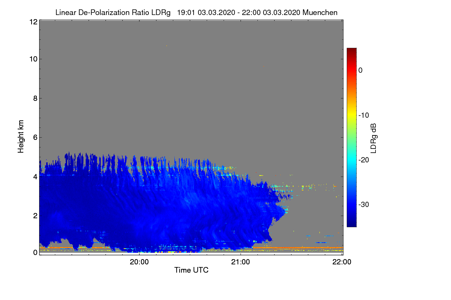
Task: Click the end time '22:00 03.03.2020' in title
Action: pos(271,13)
